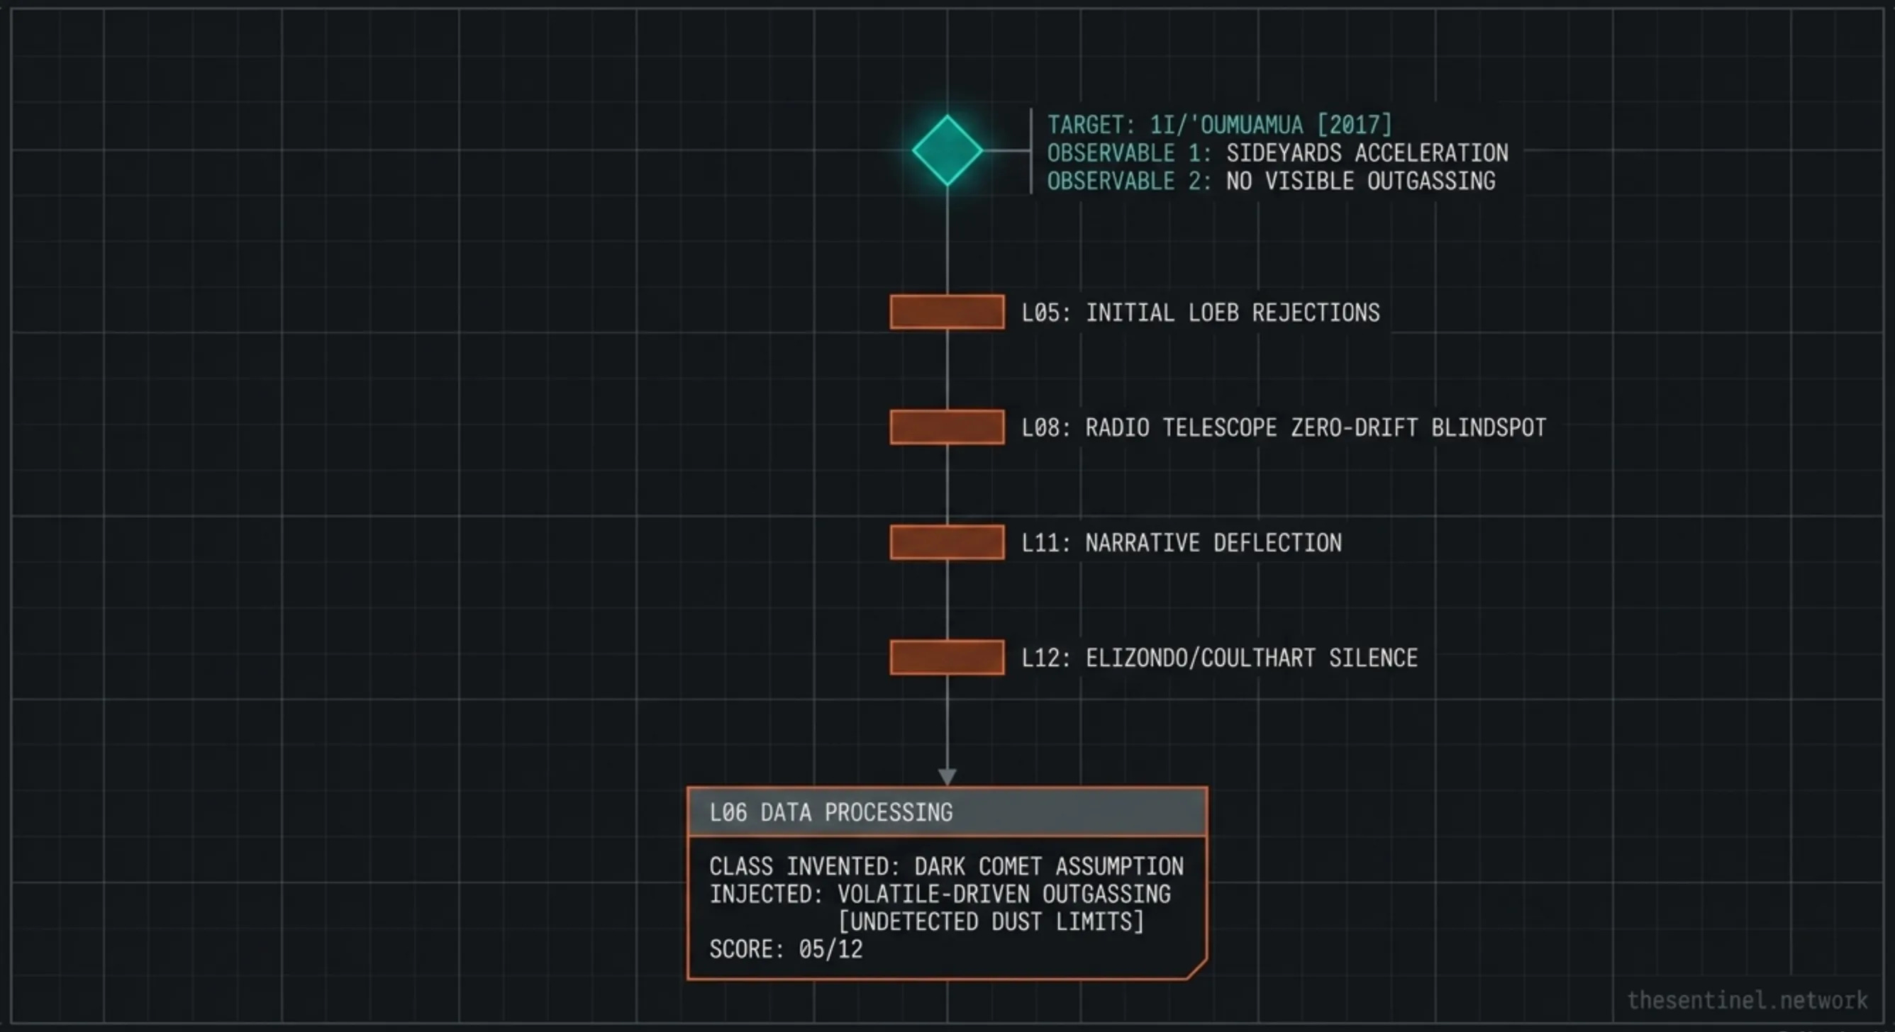Click the cut corner of L06 box
Image resolution: width=1895 pixels, height=1032 pixels.
coord(1199,970)
